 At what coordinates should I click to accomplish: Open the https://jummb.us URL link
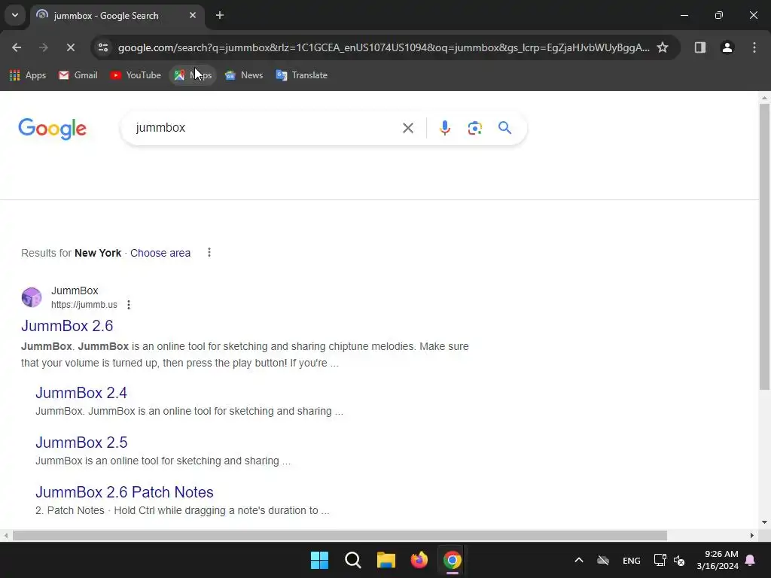click(84, 305)
